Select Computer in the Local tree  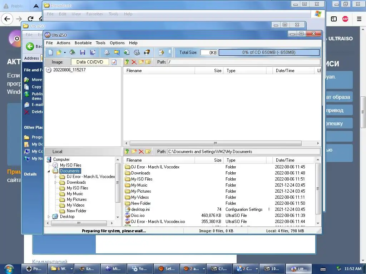(x=61, y=159)
